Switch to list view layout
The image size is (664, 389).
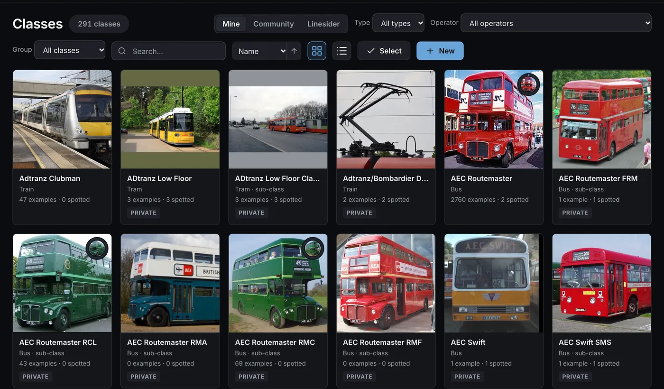pos(342,51)
